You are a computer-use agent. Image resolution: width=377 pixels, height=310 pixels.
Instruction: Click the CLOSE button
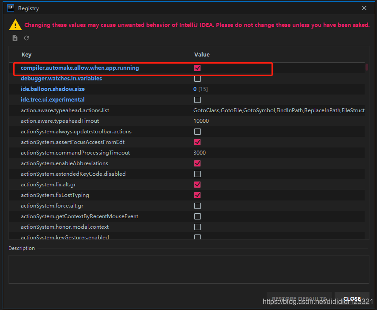coord(352,299)
